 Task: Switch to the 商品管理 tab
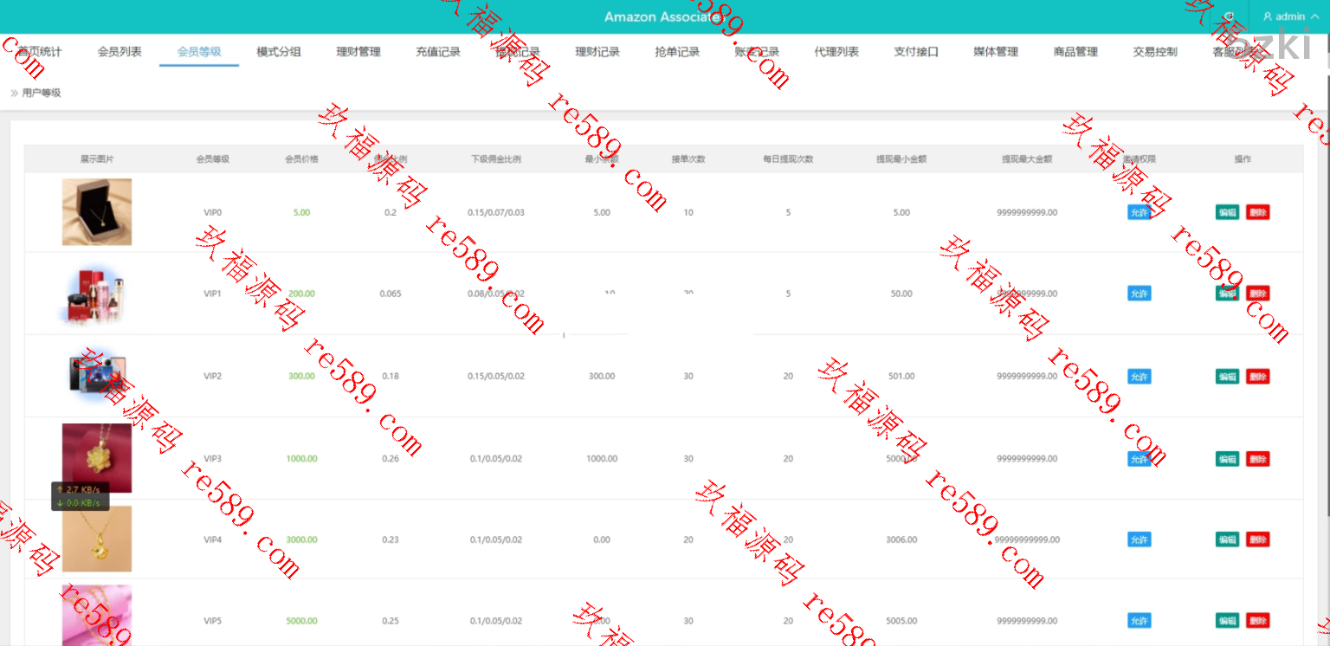[1075, 52]
